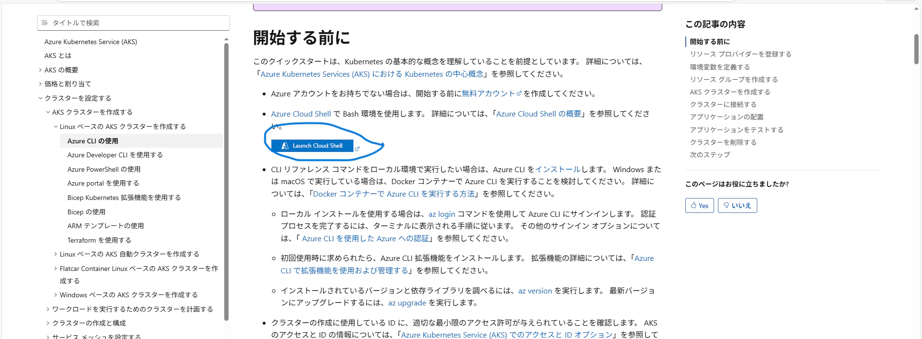Viewport: 922px width, 339px height.
Task: Jump to 開始する前に in article contents
Action: point(710,42)
